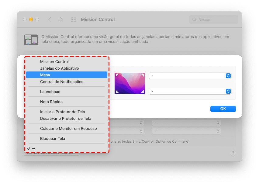Choose Colocar o Monitor em Repouso
The width and height of the screenshot is (259, 184).
click(x=68, y=128)
